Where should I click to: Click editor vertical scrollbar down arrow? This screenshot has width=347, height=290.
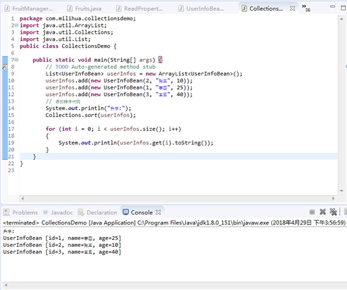point(341,191)
